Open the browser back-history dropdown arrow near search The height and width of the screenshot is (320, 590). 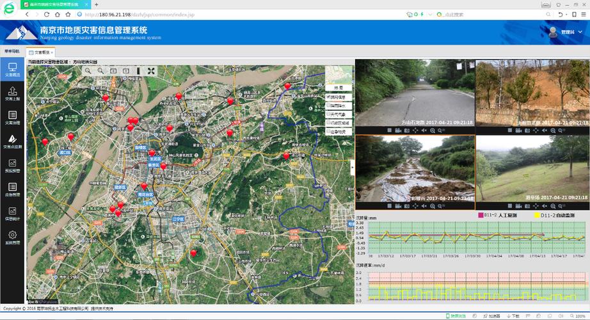[566, 14]
